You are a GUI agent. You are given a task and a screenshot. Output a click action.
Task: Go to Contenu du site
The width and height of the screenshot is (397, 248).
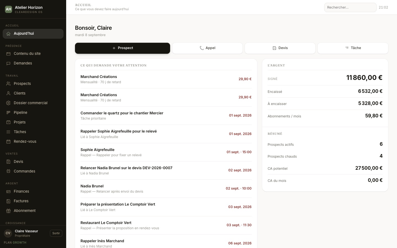point(33,54)
